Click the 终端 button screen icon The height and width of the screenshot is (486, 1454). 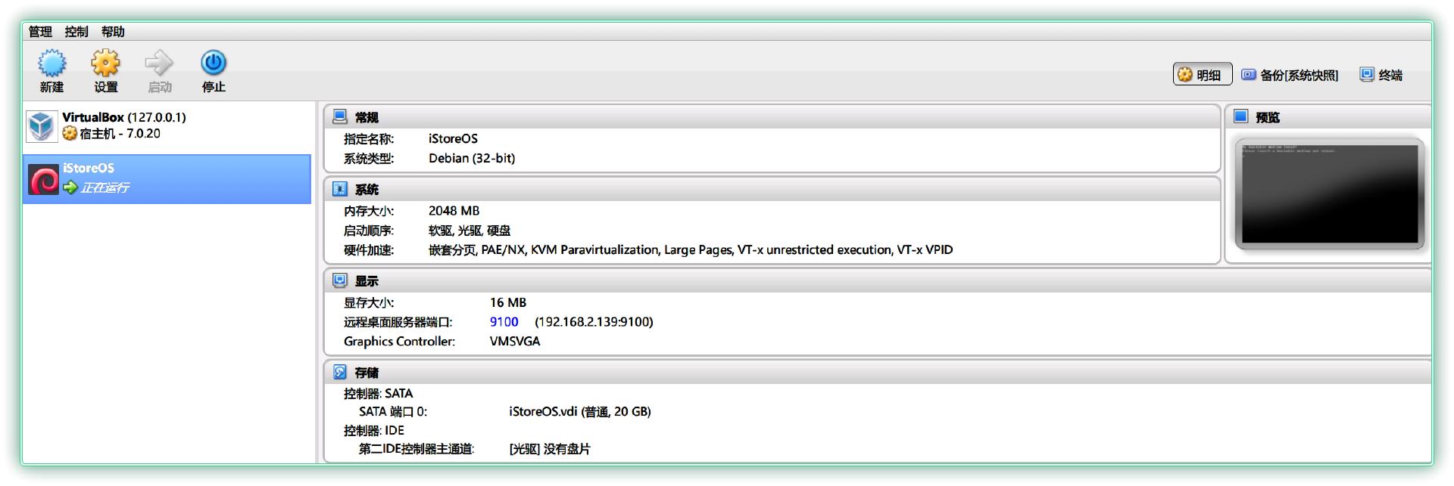click(x=1367, y=74)
